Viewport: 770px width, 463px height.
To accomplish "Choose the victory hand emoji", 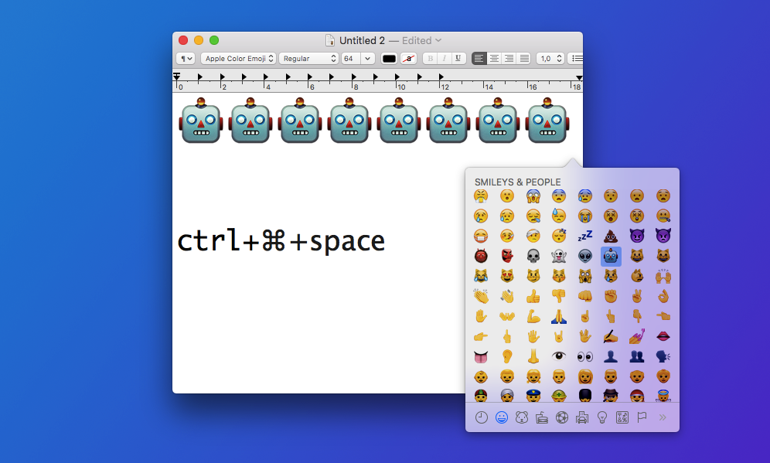I will [x=637, y=297].
